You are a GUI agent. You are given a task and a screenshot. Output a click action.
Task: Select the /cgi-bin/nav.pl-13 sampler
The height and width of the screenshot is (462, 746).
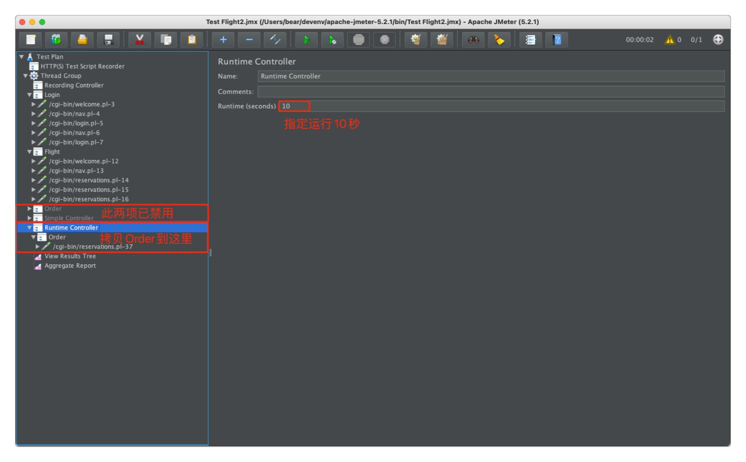click(76, 171)
